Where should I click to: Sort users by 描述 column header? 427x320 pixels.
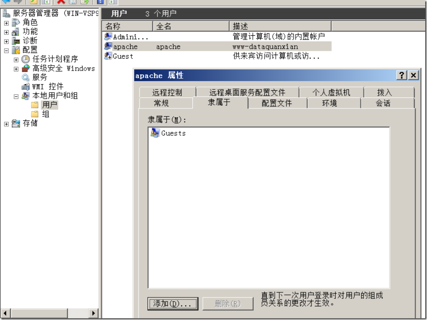[281, 26]
